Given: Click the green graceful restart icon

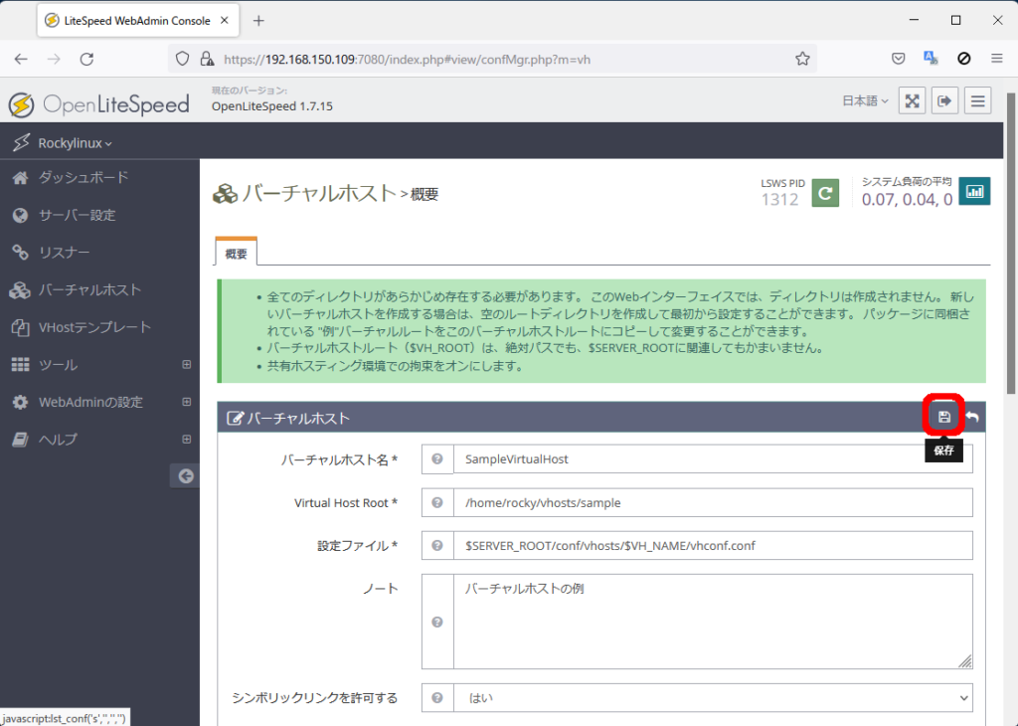Looking at the screenshot, I should click(x=825, y=192).
